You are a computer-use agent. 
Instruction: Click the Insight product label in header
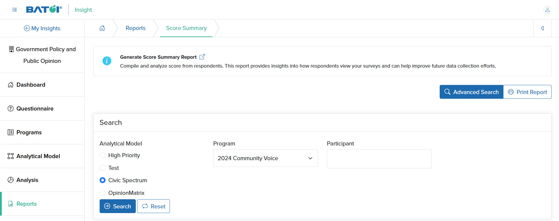pos(83,10)
